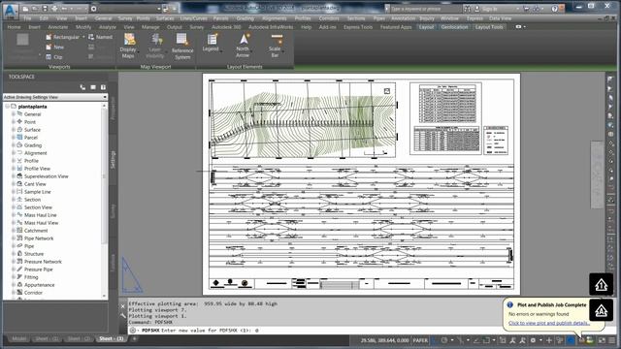Switch to the Output ribbon tab
Viewport: 621px width, 349px height.
175,27
